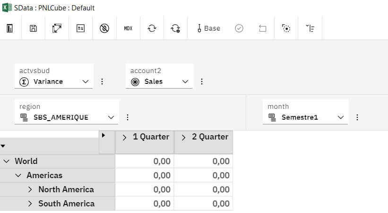Open the MDX editor
This screenshot has height=213, width=388.
[128, 28]
